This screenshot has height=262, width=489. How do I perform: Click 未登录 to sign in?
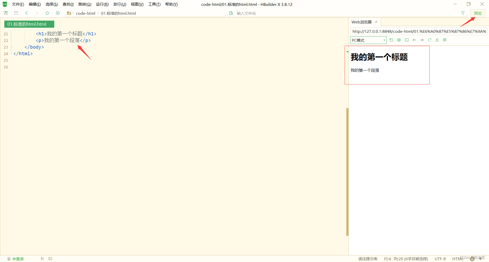[17, 258]
